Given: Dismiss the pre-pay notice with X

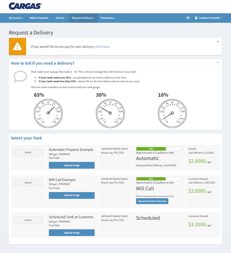Looking at the screenshot, I should tap(218, 42).
